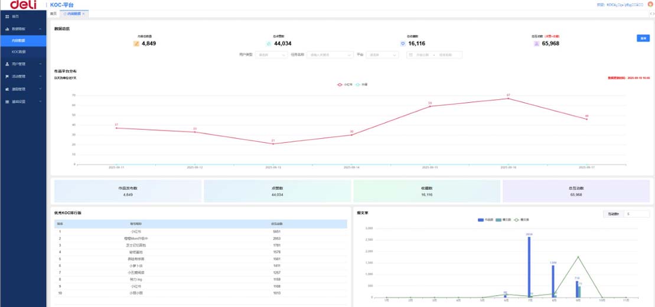Viewport: 655px width, 307px height.
Task: Expand the 用户管理 sidebar menu chevron
Action: point(40,64)
